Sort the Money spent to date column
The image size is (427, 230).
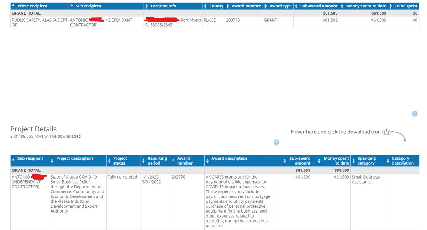tap(342, 6)
